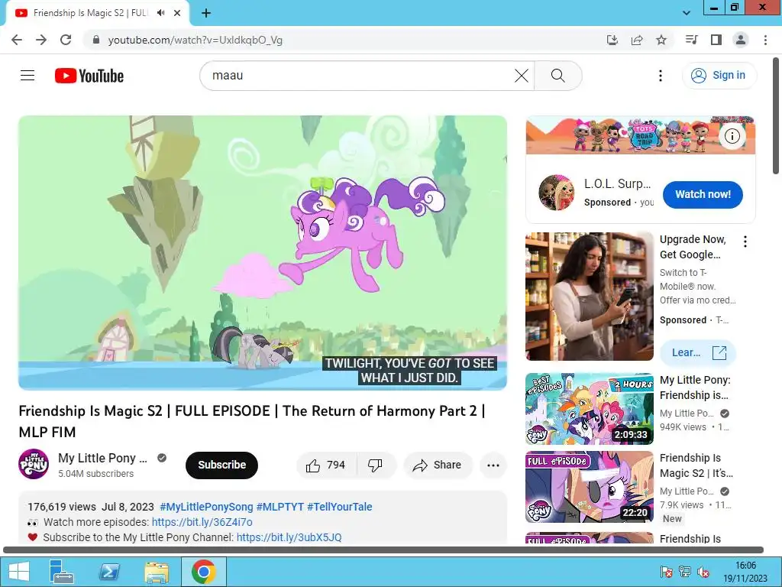Click Learn more button on T-Mobile ad
782x587 pixels.
click(x=698, y=353)
